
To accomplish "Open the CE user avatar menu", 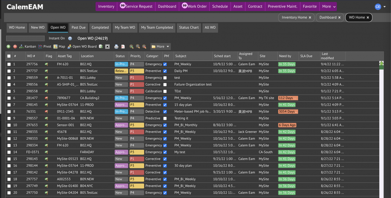I will click(x=378, y=6).
